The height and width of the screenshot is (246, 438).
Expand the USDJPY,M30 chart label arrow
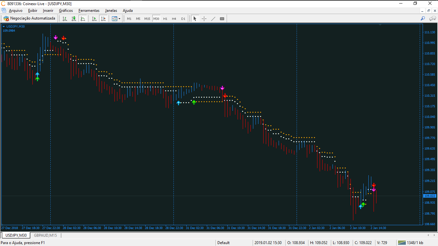(4, 27)
